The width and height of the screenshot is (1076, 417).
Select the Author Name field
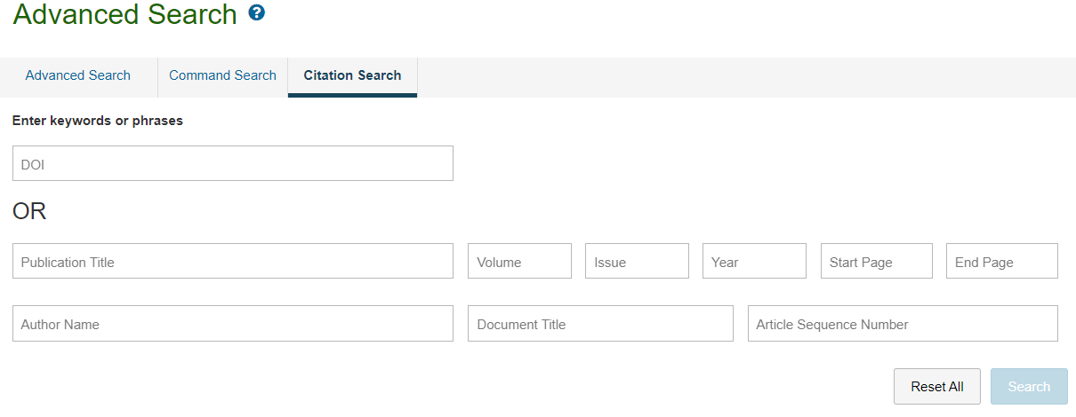pyautogui.click(x=233, y=323)
